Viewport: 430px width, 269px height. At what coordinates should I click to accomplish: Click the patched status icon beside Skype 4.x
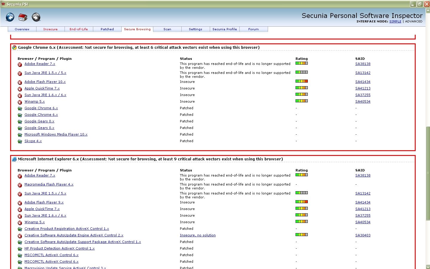pos(20,142)
